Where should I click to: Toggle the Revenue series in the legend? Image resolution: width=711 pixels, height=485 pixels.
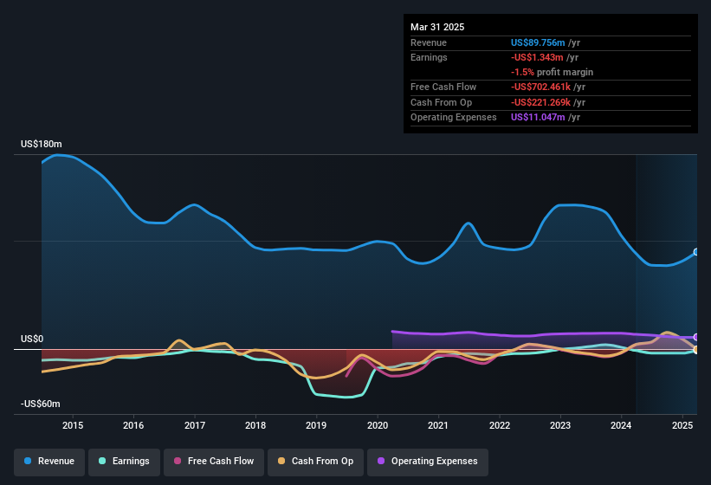point(49,462)
